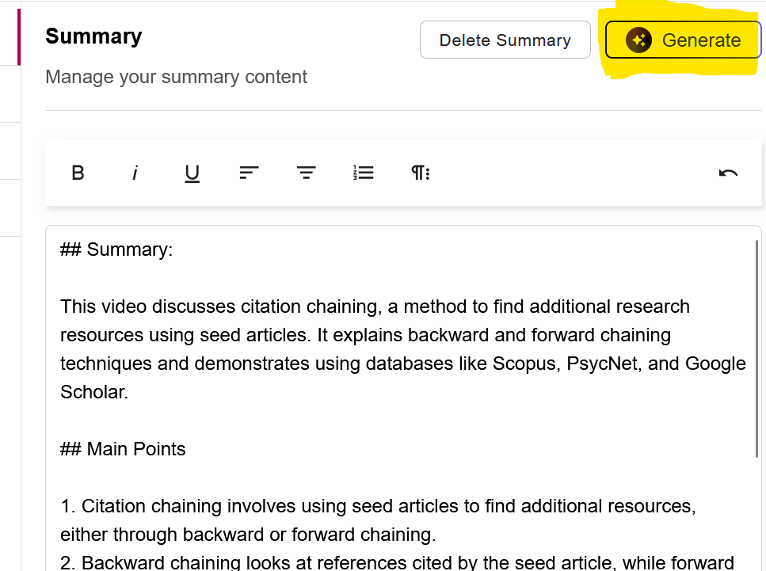Screen dimensions: 766x571
Task: Undo the last edit
Action: tap(728, 173)
